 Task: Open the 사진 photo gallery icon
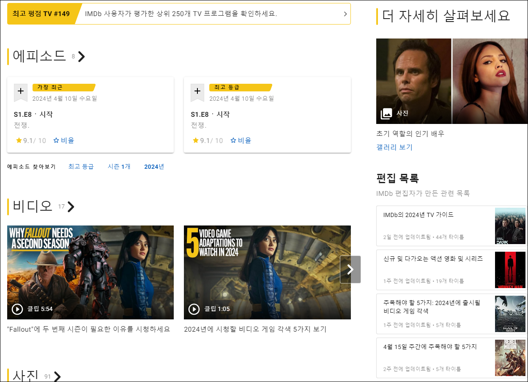click(x=386, y=113)
